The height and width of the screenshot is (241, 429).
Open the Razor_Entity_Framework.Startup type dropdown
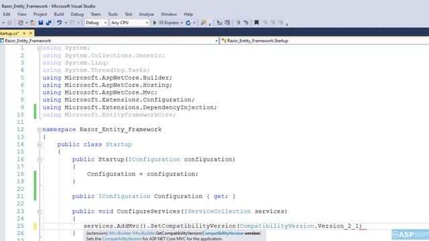[x=325, y=41]
